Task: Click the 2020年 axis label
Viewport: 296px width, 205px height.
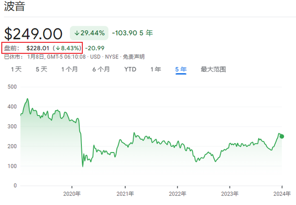Action: (x=72, y=194)
